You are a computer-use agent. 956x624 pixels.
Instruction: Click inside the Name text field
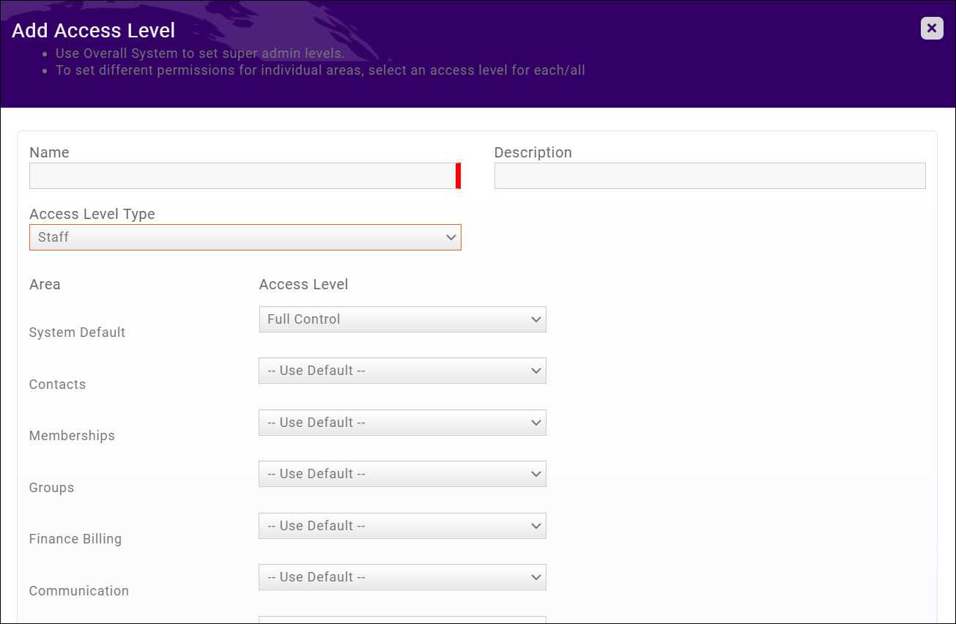(x=242, y=176)
